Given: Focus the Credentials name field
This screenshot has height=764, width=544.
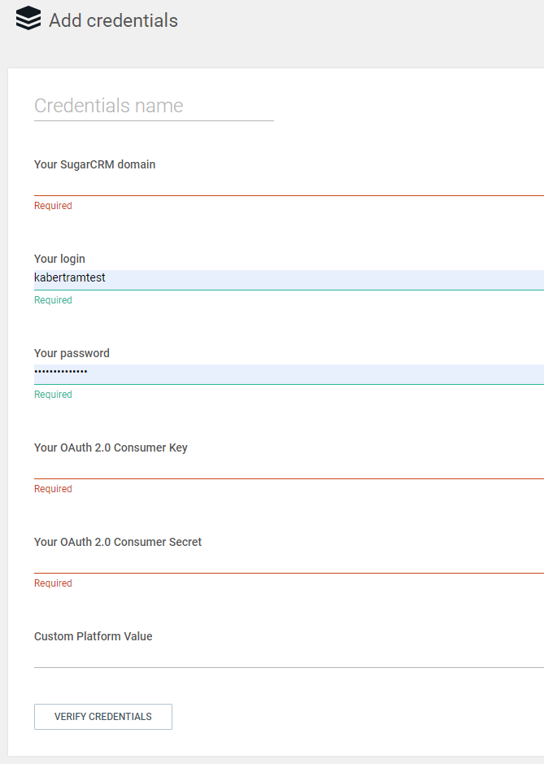Looking at the screenshot, I should click(x=154, y=106).
